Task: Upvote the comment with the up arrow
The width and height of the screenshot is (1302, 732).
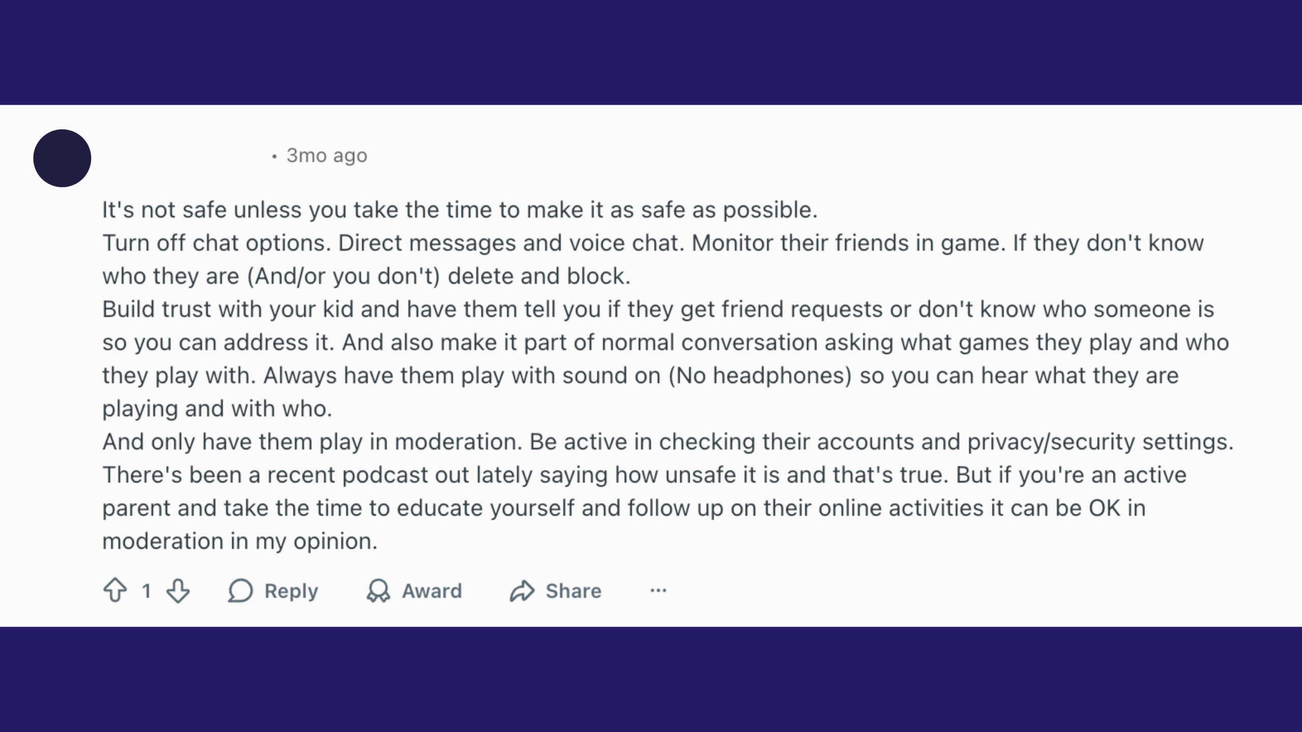Action: pos(115,591)
